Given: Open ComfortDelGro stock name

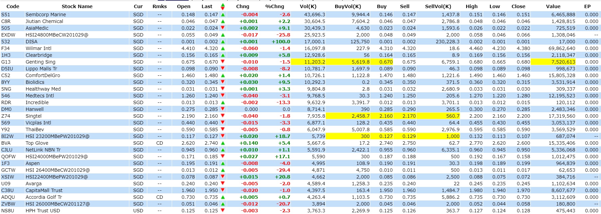Looking at the screenshot, I should point(43,75).
